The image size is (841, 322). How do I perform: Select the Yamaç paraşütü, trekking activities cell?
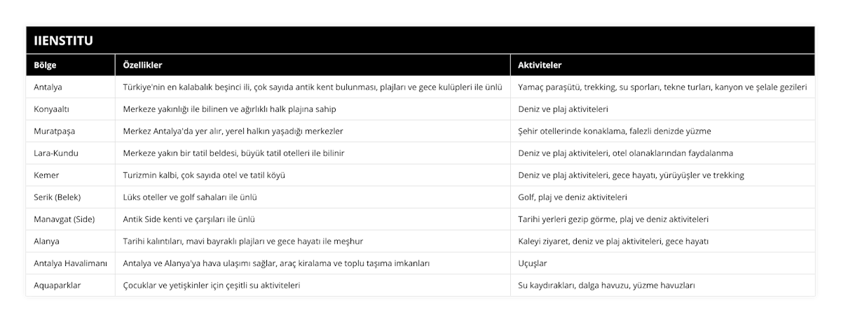click(x=662, y=87)
